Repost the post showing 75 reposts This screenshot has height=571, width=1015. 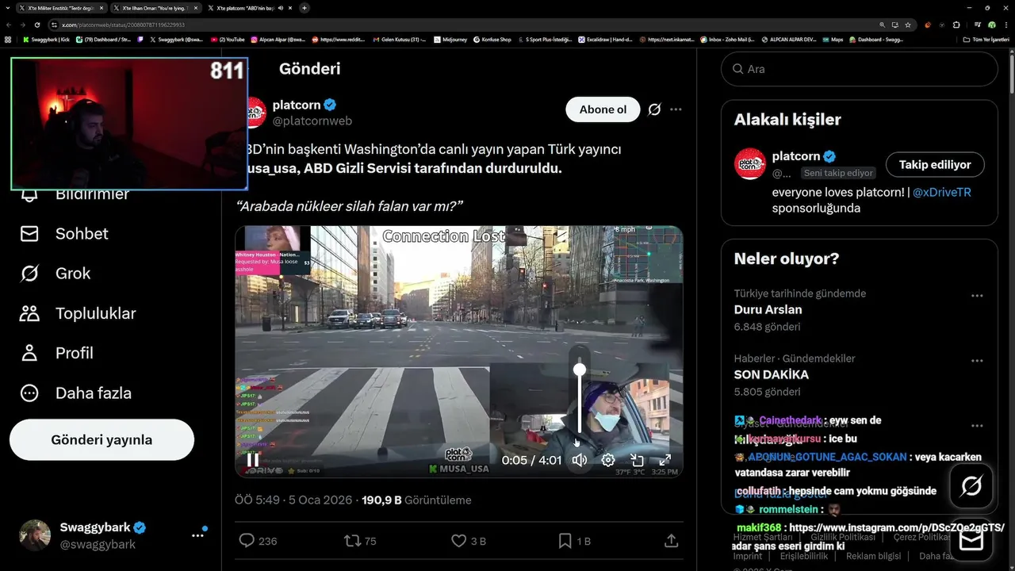[359, 541]
